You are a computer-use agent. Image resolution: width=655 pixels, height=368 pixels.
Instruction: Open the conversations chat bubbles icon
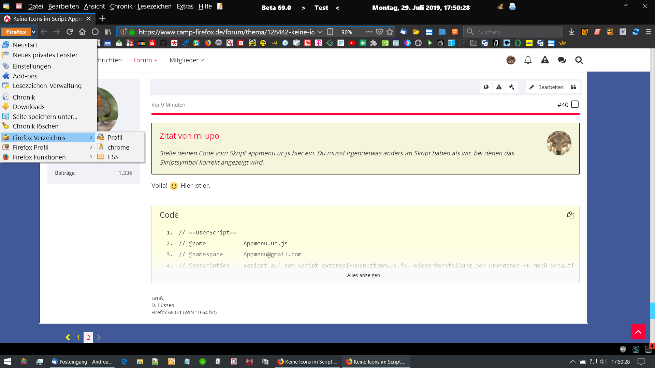(x=562, y=60)
